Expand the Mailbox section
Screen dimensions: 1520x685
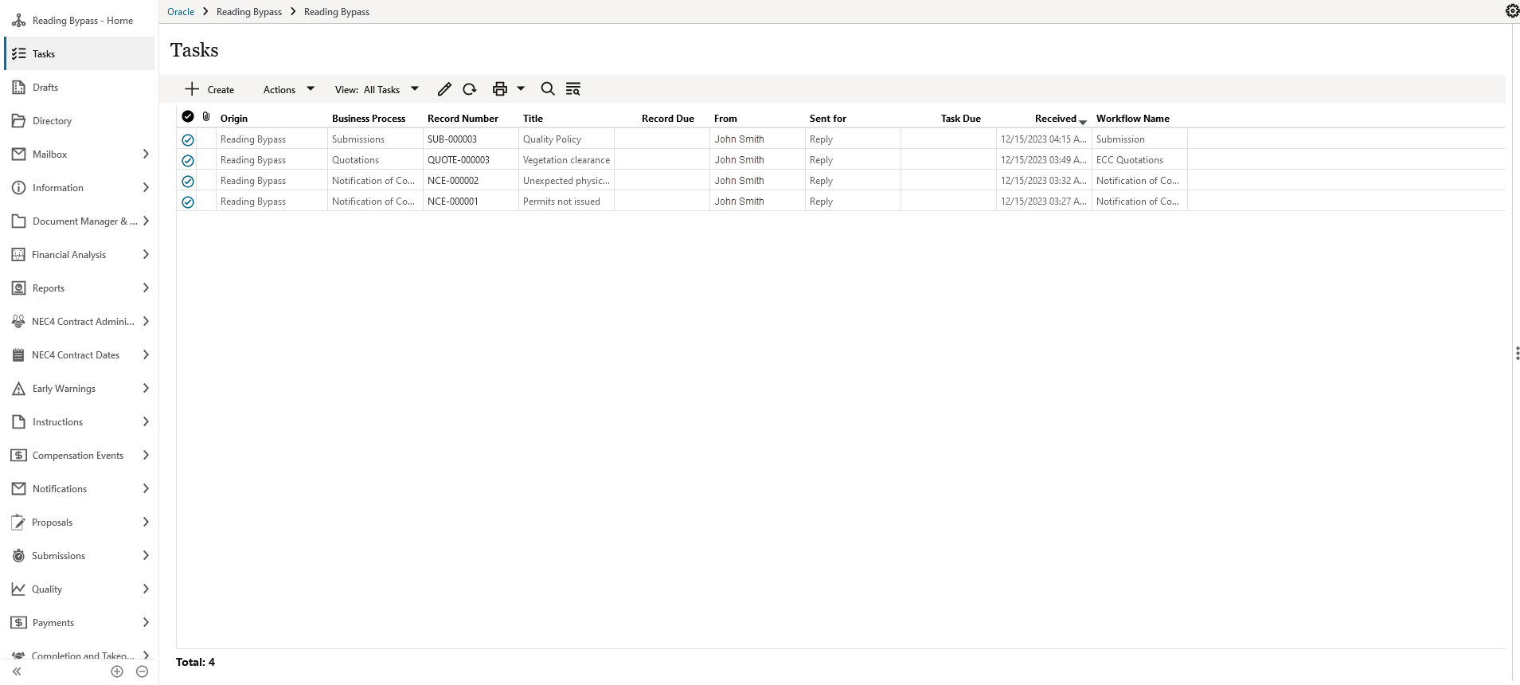coord(146,155)
